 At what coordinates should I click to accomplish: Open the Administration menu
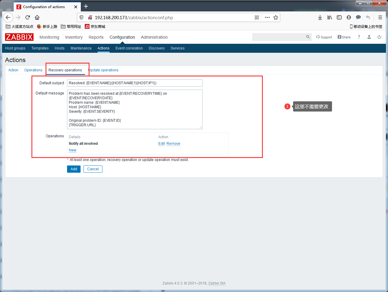(x=154, y=37)
